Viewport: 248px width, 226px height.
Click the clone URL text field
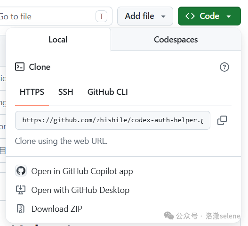(112, 120)
